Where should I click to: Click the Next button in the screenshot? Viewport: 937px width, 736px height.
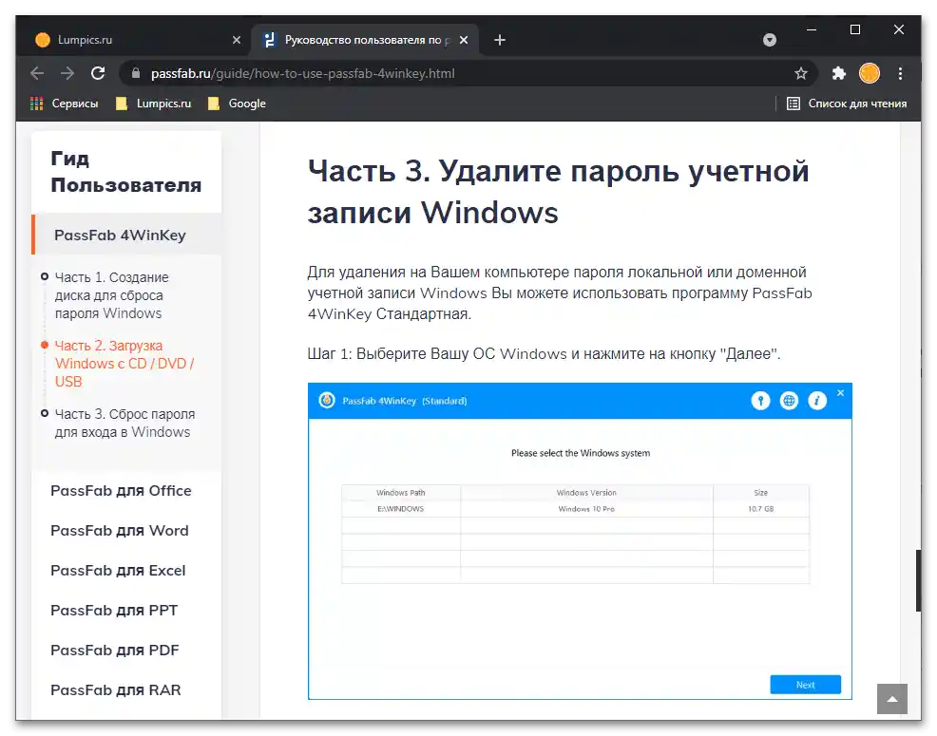click(x=805, y=685)
